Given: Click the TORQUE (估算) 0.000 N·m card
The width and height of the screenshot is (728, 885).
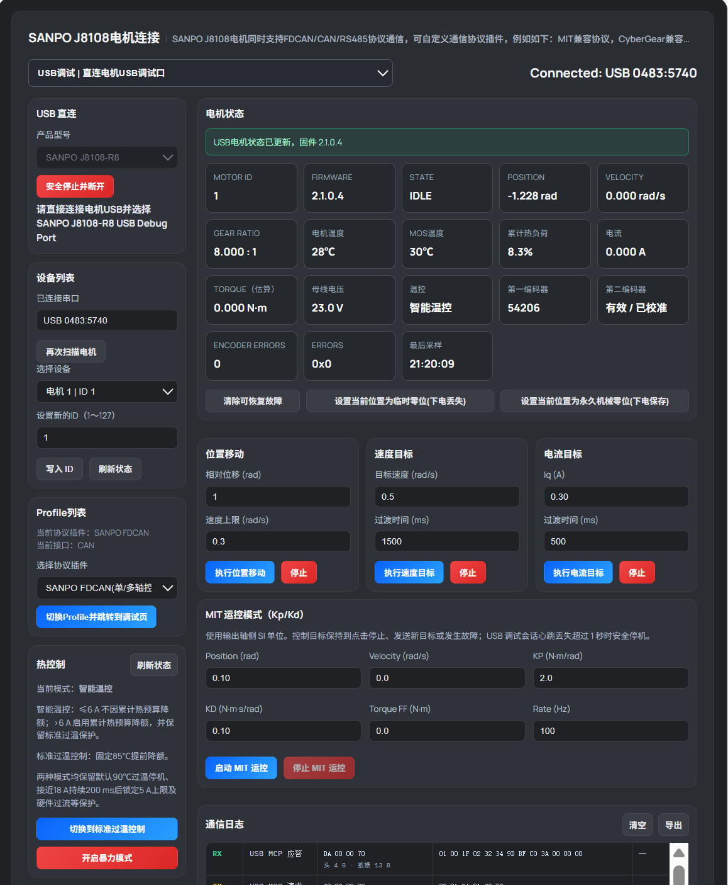Looking at the screenshot, I should (251, 300).
